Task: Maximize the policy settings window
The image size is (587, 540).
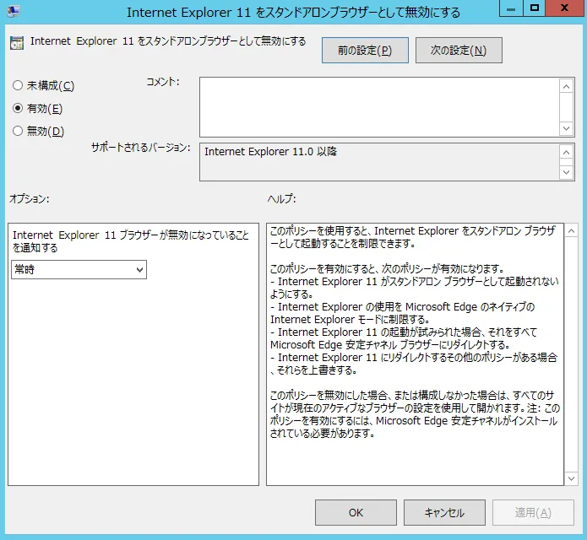Action: coord(534,8)
